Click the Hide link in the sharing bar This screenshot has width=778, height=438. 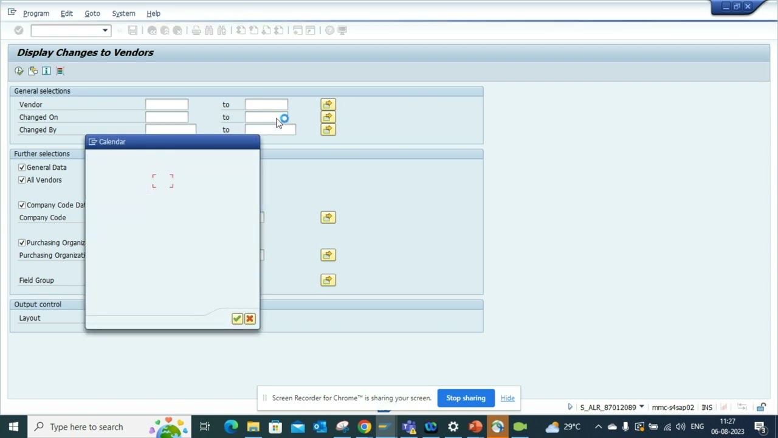pyautogui.click(x=508, y=398)
